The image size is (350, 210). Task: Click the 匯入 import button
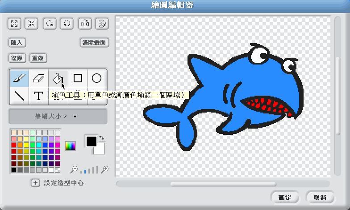[17, 43]
